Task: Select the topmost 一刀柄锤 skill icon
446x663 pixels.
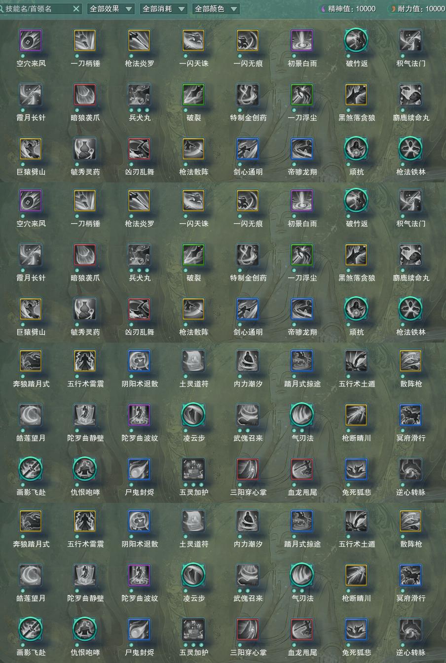Action: pyautogui.click(x=85, y=40)
